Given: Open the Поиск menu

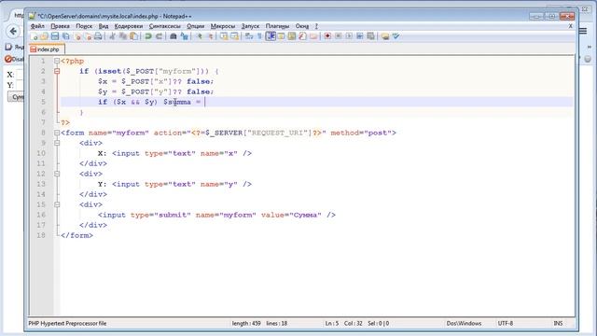Looking at the screenshot, I should (x=84, y=26).
